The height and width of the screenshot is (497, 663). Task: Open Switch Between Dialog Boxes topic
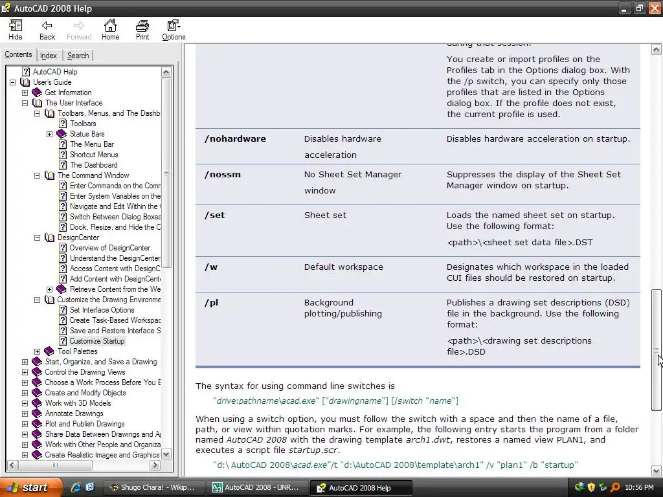point(115,217)
